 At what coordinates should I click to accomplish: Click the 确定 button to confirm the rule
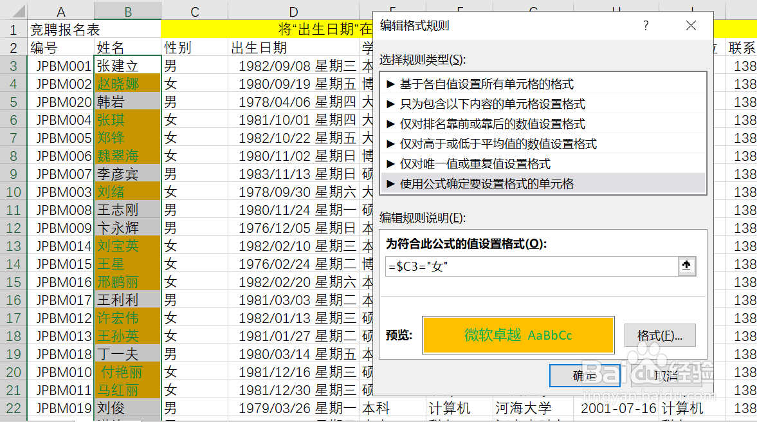pyautogui.click(x=584, y=376)
